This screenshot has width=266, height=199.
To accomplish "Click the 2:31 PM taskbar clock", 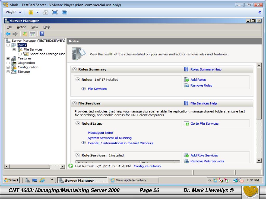I will (x=252, y=180).
